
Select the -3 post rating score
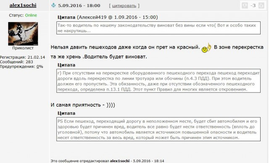253,5
